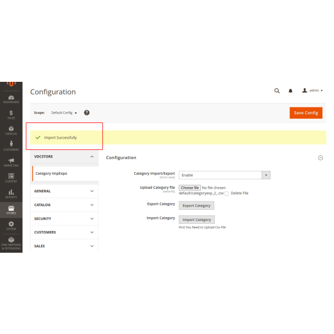Open the Content sidebar icon

click(x=11, y=177)
